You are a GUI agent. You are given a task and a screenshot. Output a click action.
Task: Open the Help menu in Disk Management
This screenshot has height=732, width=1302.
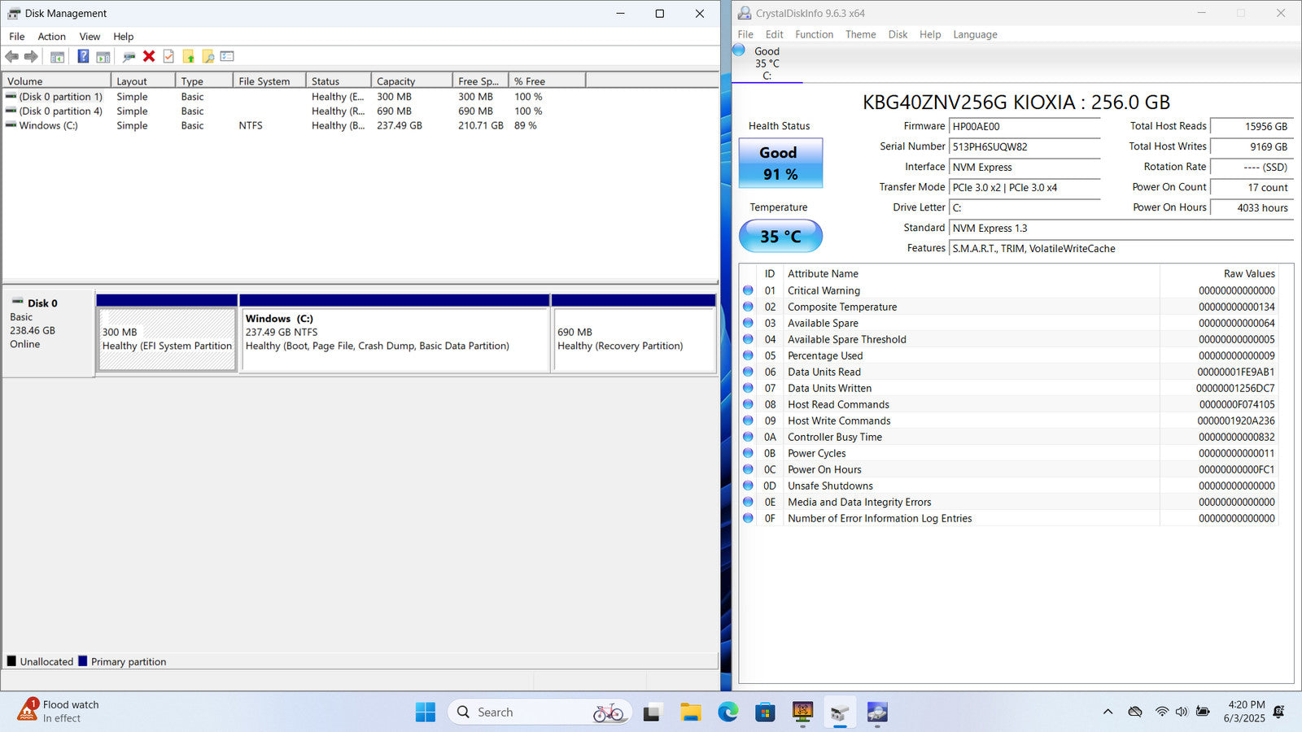point(124,37)
